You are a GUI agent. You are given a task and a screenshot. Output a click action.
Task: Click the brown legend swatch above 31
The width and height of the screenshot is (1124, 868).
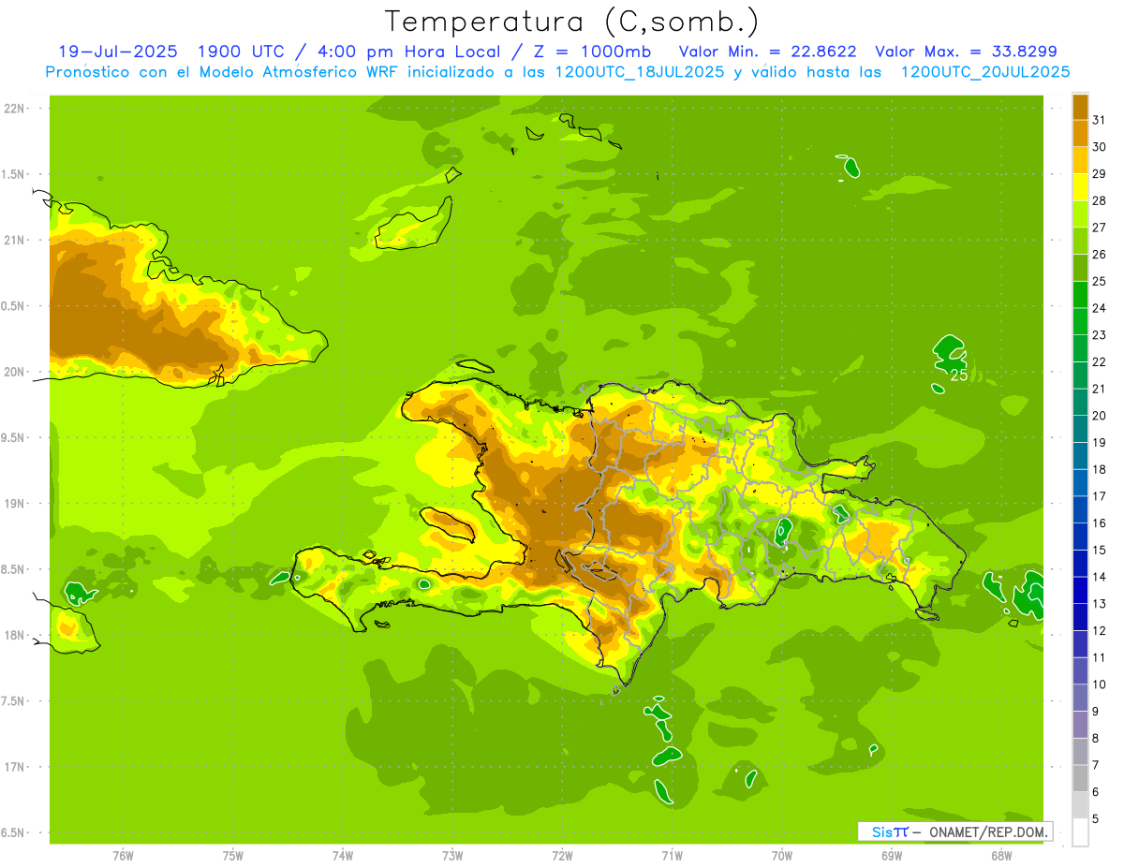[x=1080, y=107]
